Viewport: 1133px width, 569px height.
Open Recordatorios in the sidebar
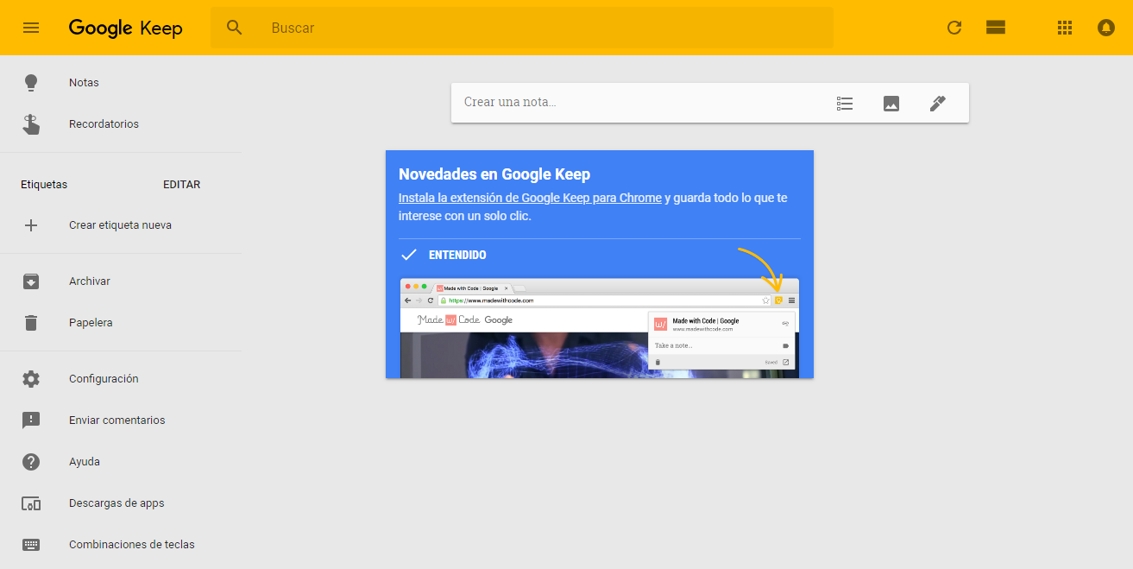coord(104,124)
